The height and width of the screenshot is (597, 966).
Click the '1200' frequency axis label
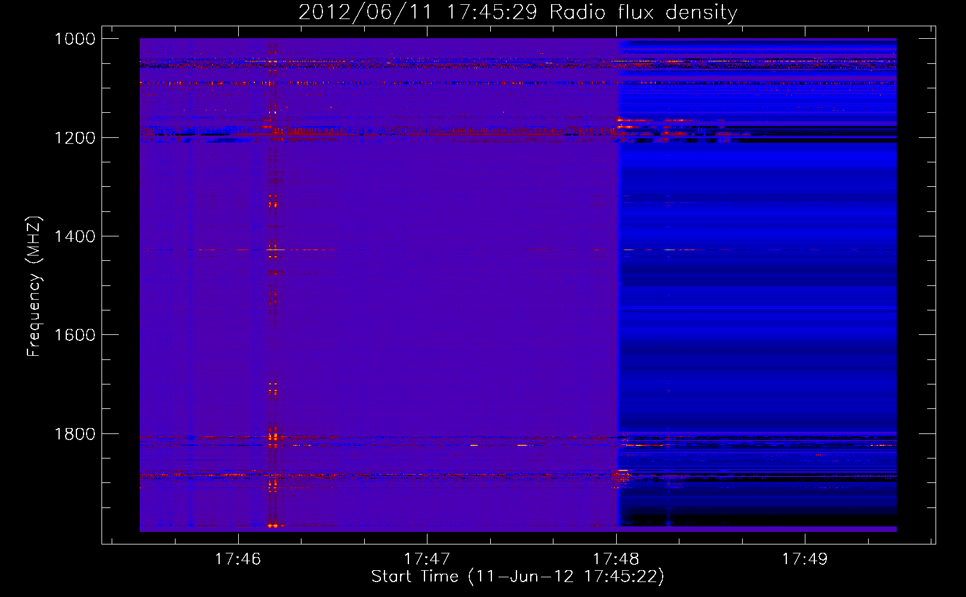(75, 138)
